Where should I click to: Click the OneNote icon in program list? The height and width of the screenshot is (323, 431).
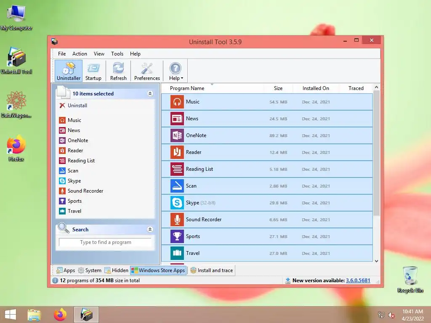click(x=177, y=135)
